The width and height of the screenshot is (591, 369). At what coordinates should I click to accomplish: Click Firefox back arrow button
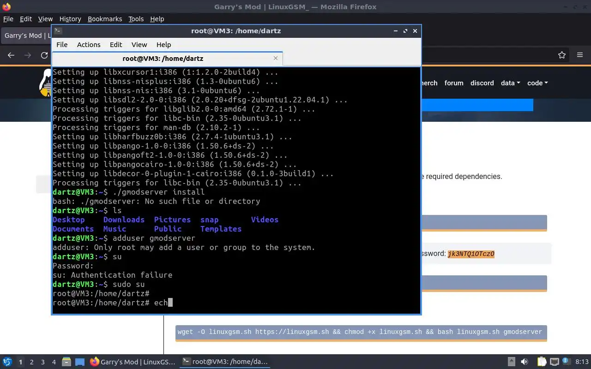click(11, 55)
